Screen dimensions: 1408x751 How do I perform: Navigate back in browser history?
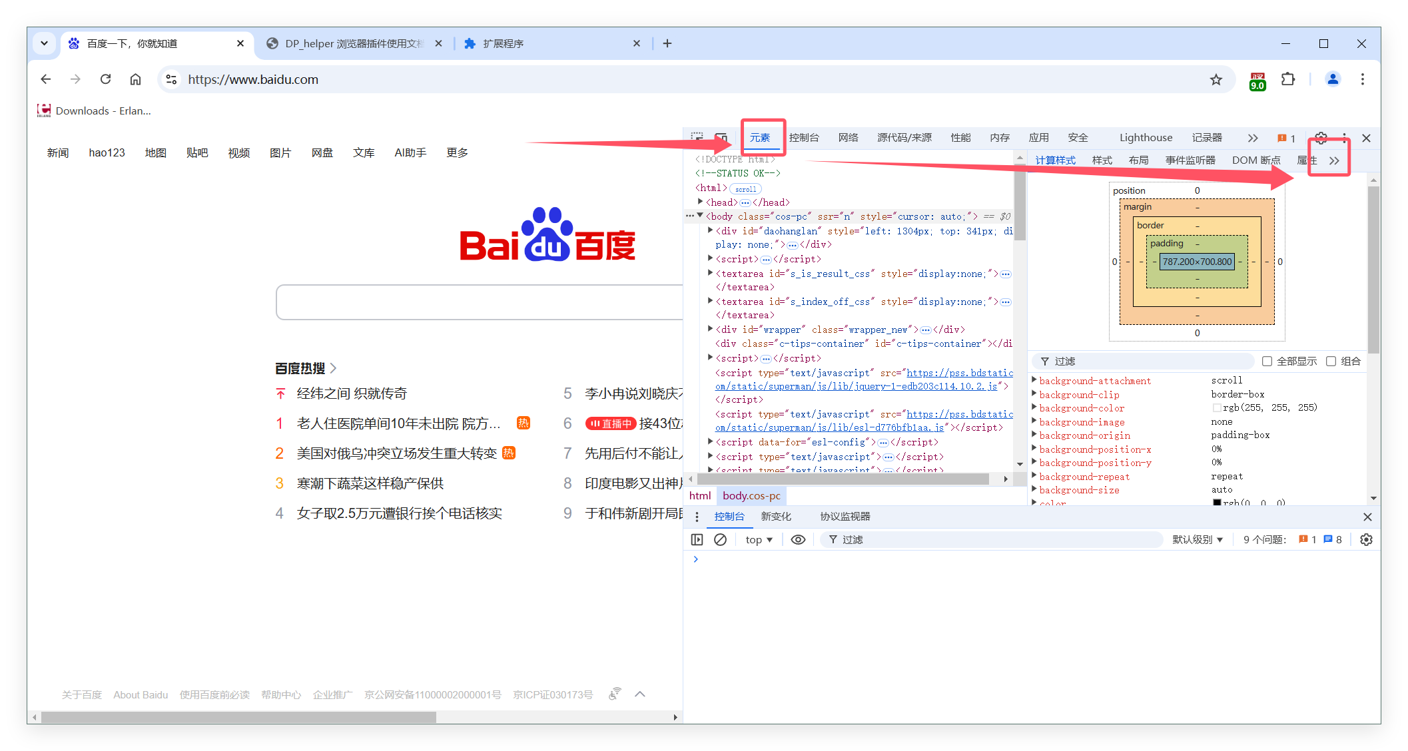point(45,80)
